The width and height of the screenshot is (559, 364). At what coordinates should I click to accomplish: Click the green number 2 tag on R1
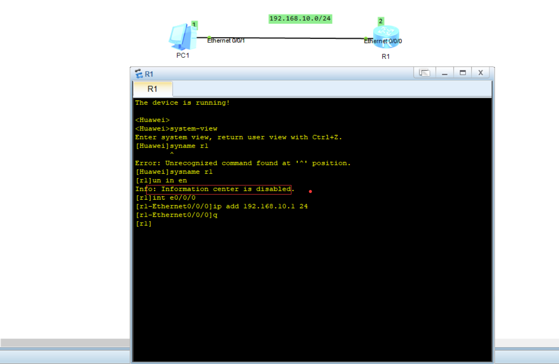pos(381,21)
